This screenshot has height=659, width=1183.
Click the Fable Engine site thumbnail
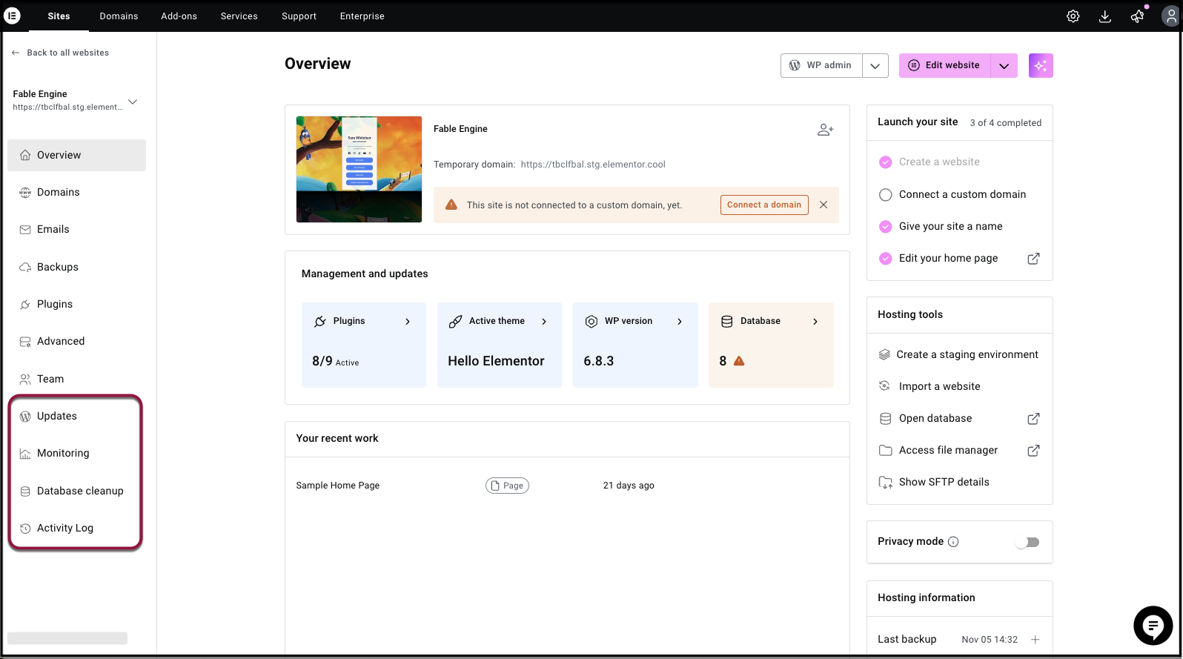point(359,169)
